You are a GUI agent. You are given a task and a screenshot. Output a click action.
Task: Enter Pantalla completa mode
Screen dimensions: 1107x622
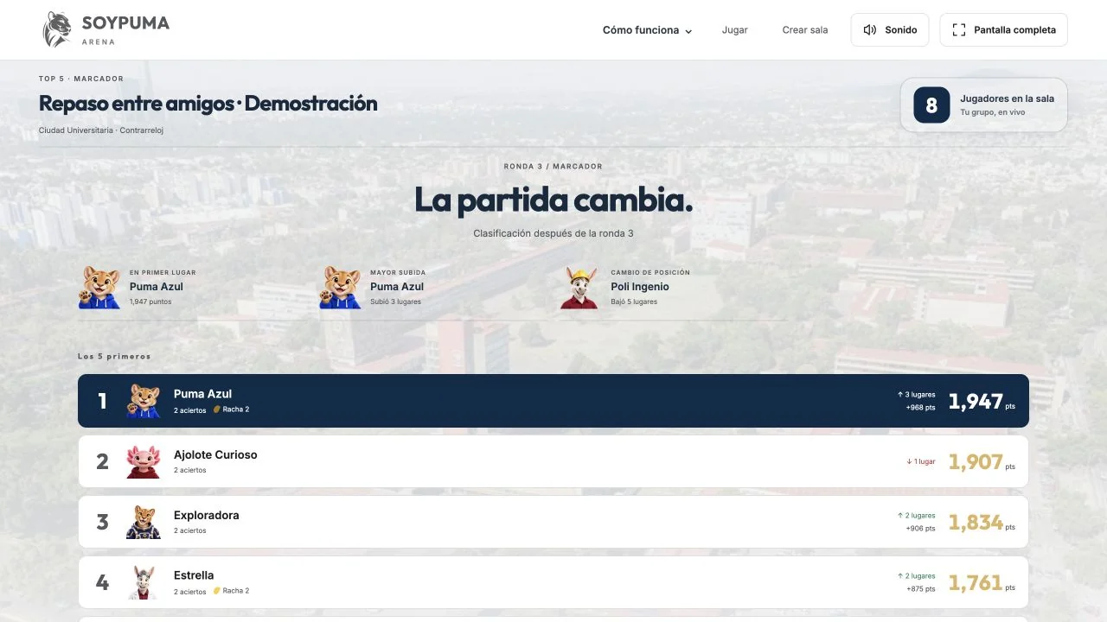click(1003, 29)
